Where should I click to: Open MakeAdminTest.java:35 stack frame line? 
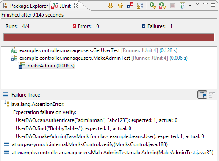click(113, 153)
